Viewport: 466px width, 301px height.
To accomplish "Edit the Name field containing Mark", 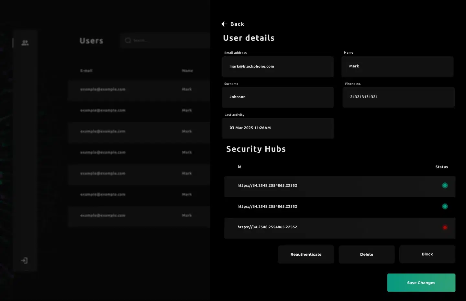I will click(x=397, y=67).
